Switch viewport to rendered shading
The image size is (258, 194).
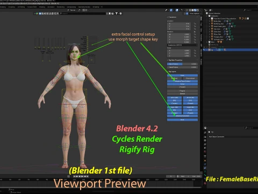pyautogui.click(x=198, y=10)
